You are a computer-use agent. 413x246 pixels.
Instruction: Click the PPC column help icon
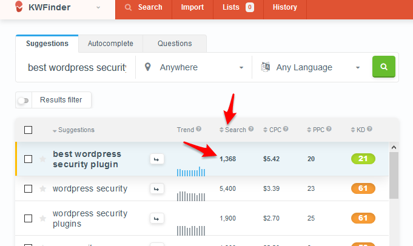pyautogui.click(x=329, y=129)
